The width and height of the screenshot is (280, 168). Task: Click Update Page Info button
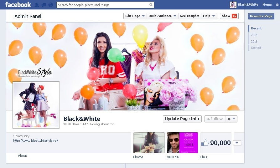point(182,119)
